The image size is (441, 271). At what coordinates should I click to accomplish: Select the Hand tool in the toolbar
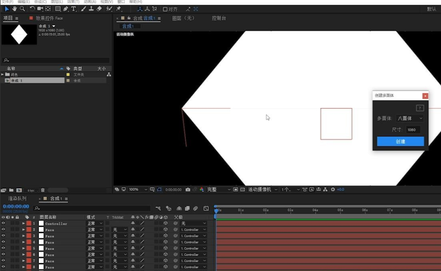point(15,9)
